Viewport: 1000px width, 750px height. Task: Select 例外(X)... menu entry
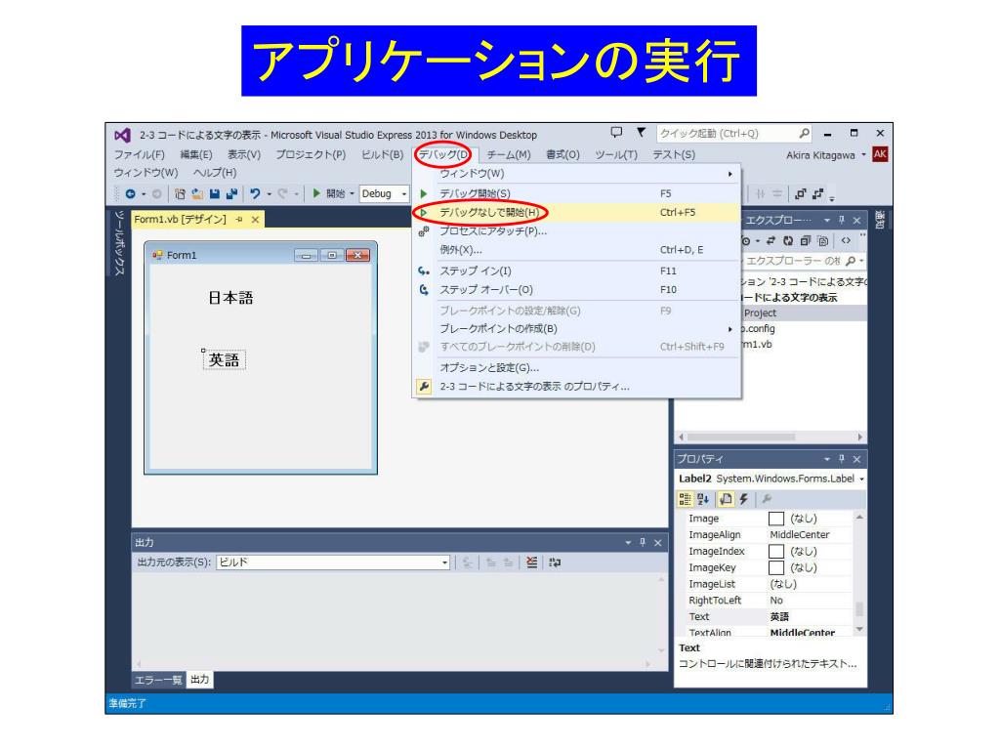(x=577, y=250)
